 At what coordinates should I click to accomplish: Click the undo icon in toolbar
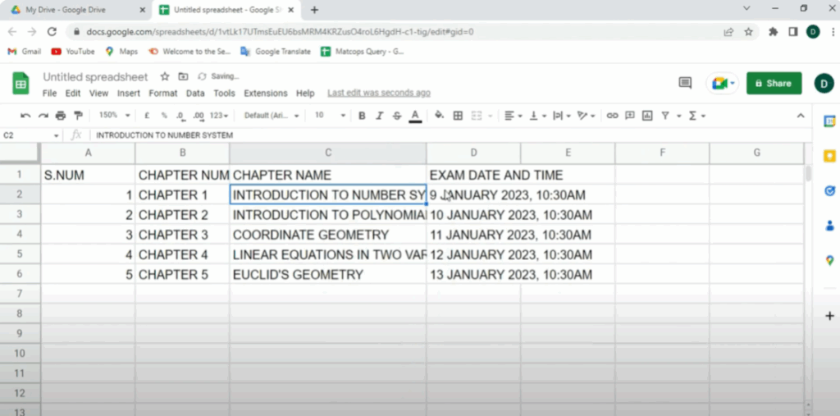25,116
